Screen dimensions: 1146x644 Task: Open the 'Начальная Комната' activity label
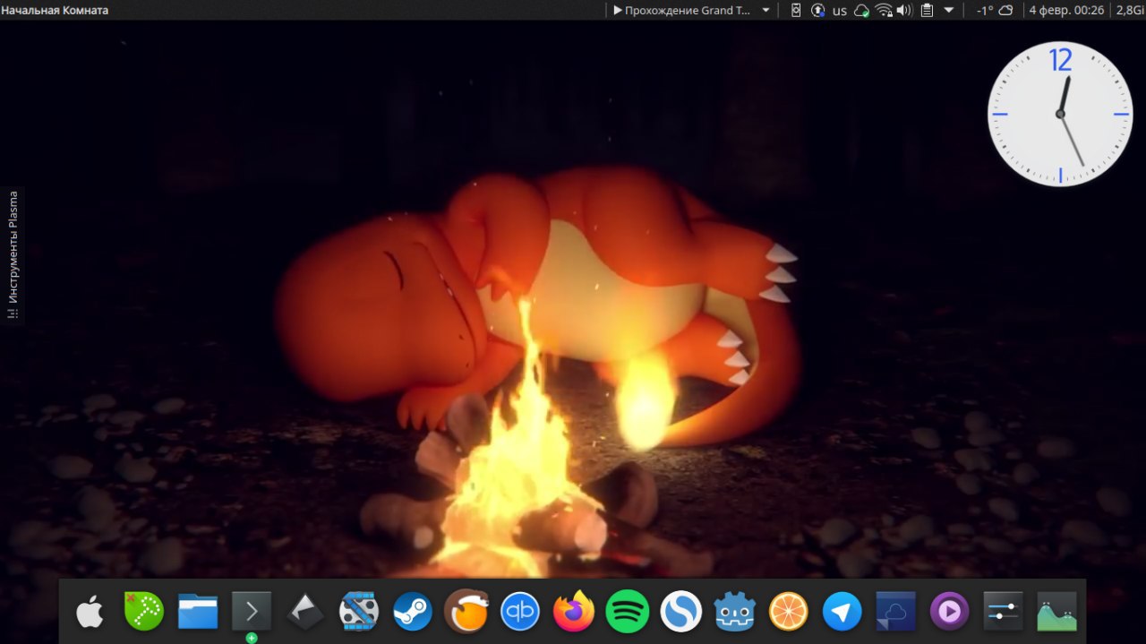pyautogui.click(x=55, y=11)
